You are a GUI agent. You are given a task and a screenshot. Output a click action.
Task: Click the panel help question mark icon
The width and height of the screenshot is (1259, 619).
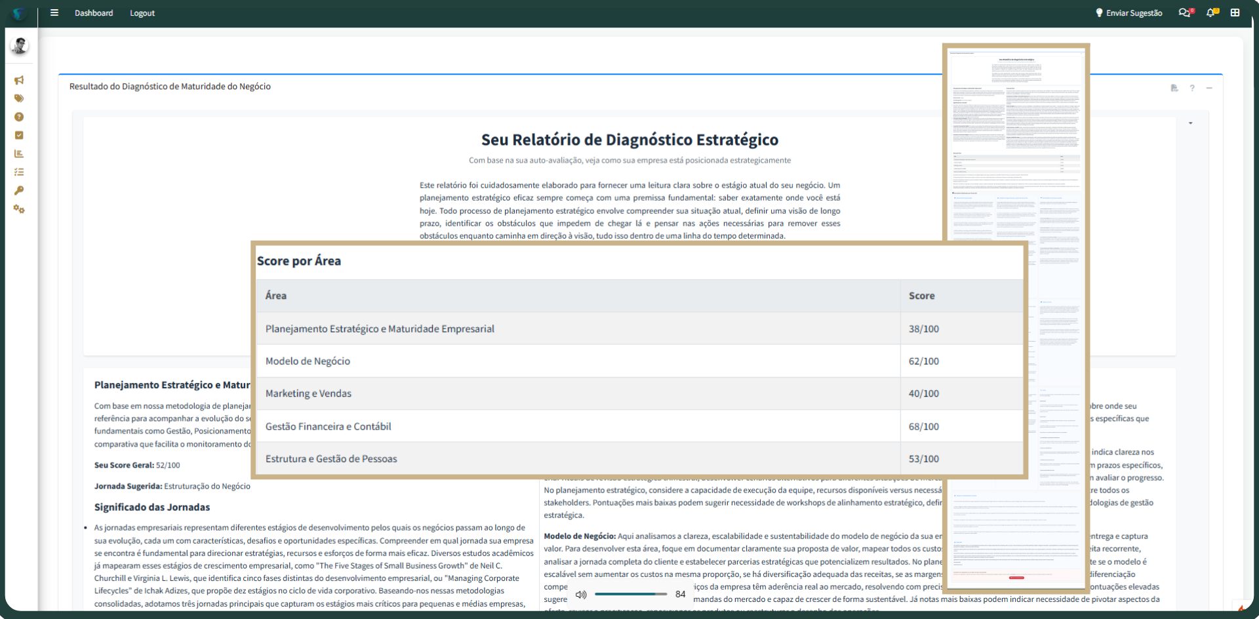click(x=1192, y=88)
